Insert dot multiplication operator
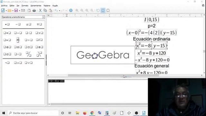 [x=29, y=33]
